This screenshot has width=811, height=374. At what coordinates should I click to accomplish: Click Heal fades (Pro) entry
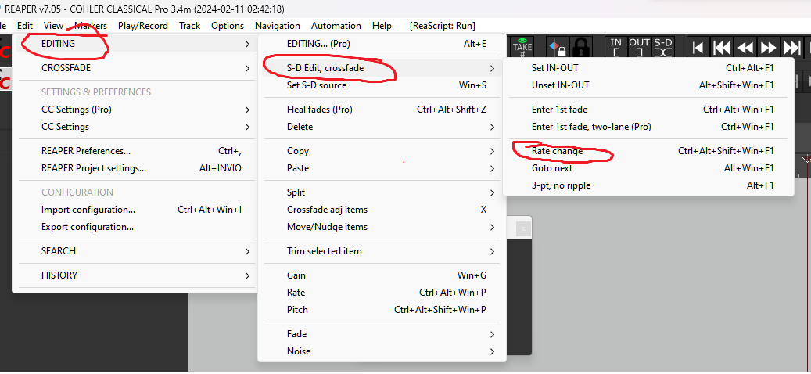click(x=319, y=110)
